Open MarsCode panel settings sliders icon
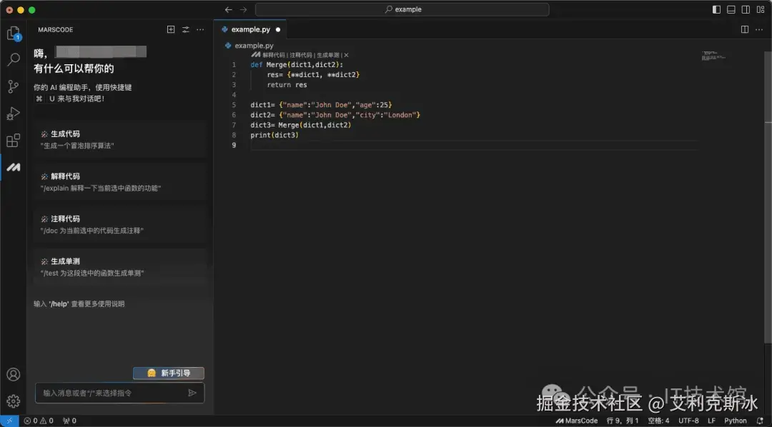 point(186,29)
